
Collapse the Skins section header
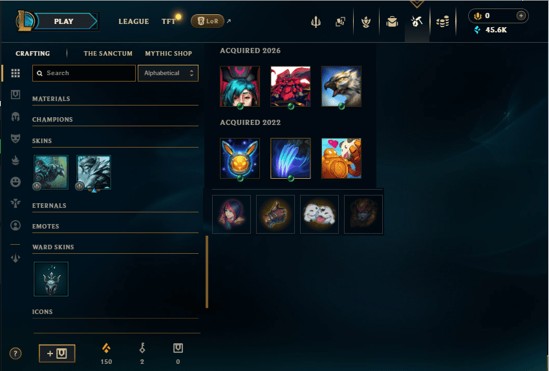(115, 141)
